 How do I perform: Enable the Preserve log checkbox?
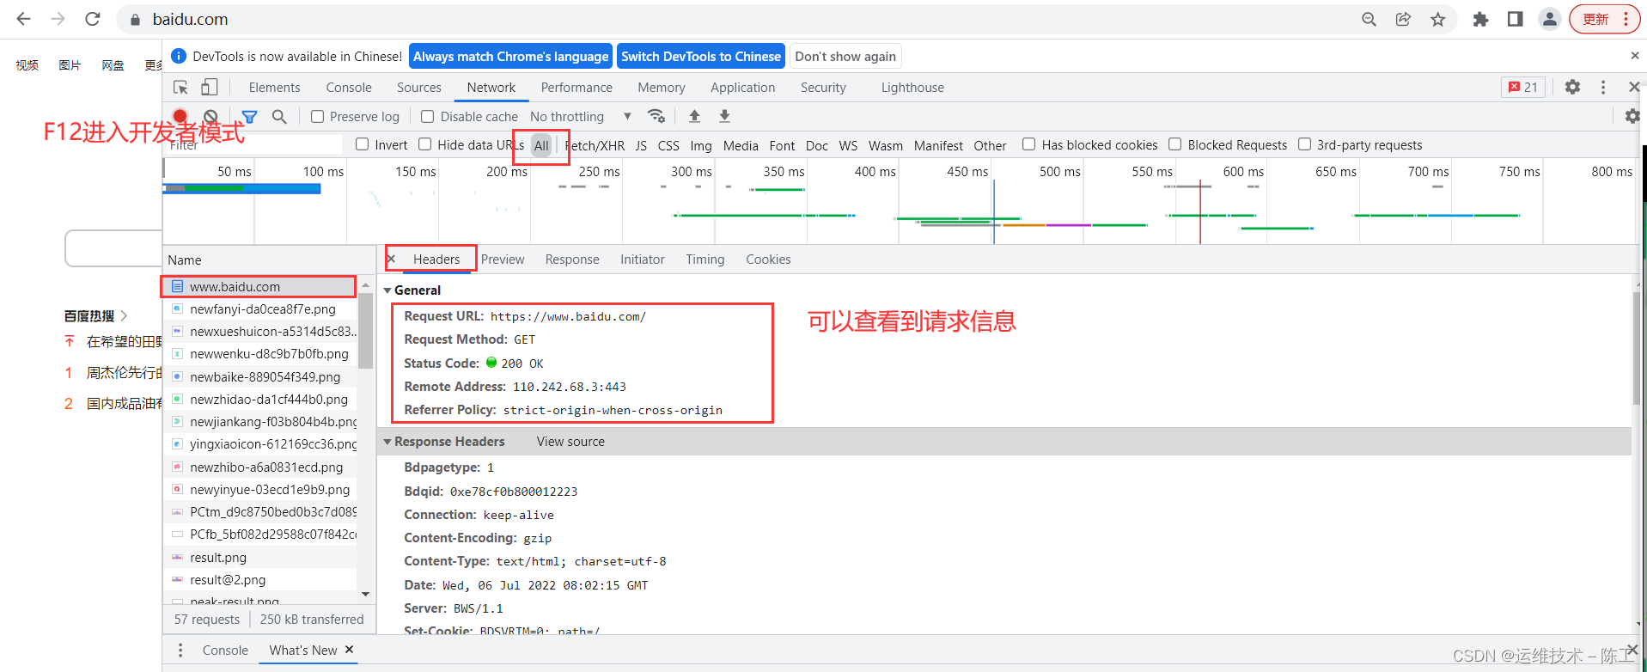coord(318,116)
